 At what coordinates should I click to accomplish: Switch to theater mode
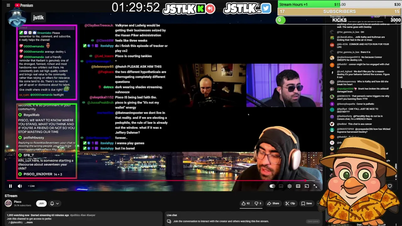pos(298,186)
